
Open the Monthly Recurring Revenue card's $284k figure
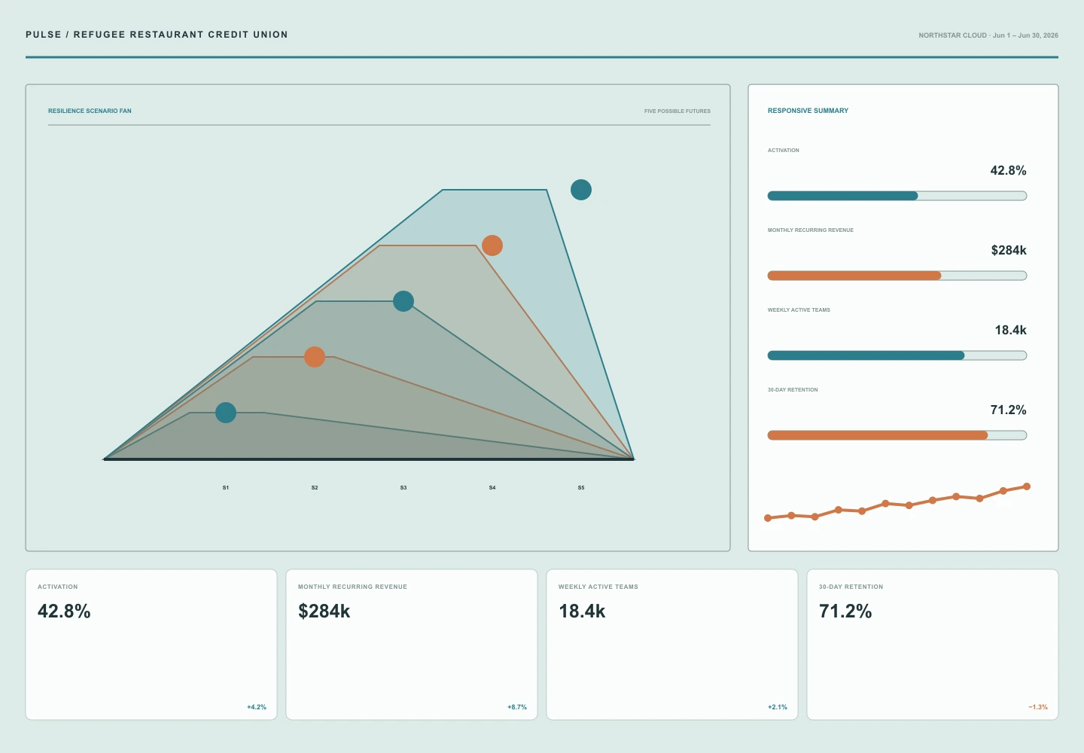[324, 611]
